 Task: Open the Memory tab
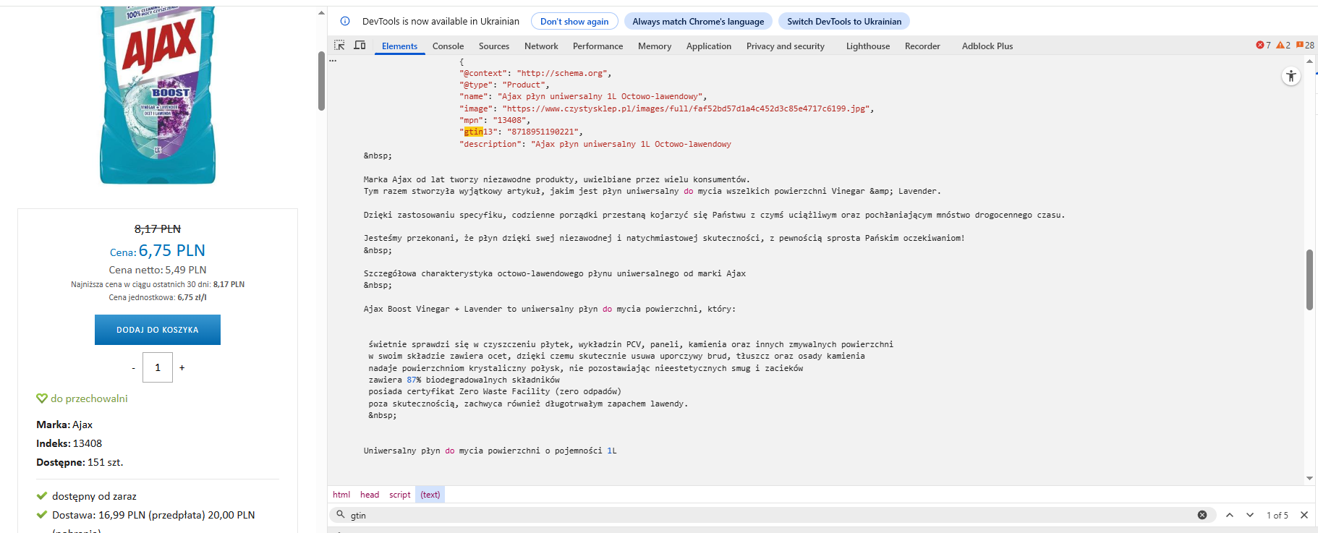pyautogui.click(x=655, y=46)
